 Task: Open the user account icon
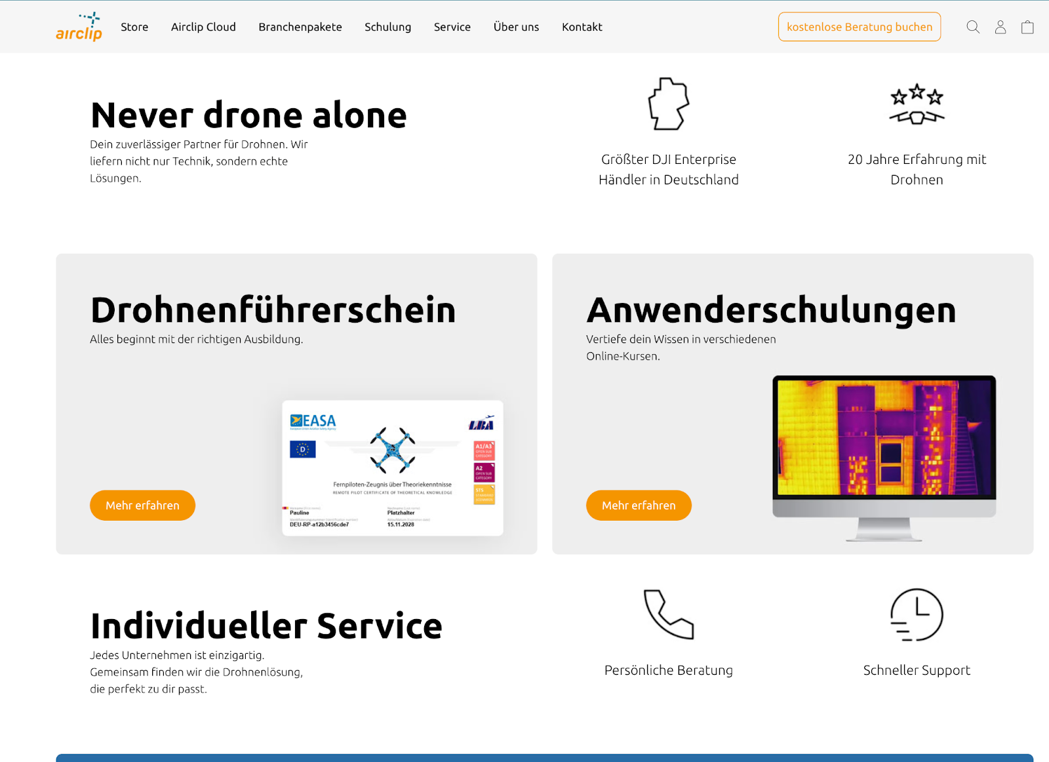1000,27
